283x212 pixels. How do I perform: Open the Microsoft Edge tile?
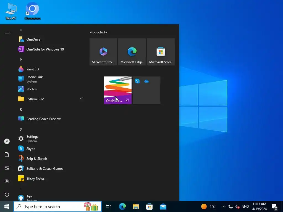point(132,52)
